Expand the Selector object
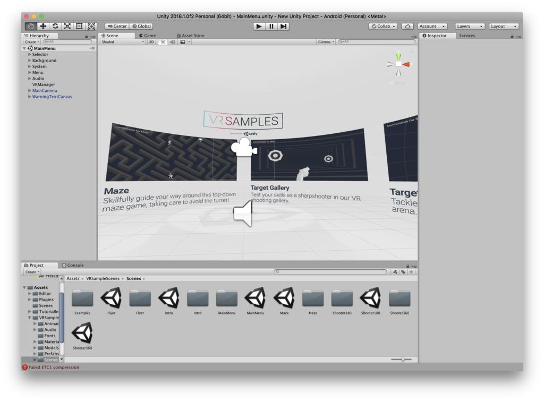Screen dimensions: 544x401 tap(30, 55)
